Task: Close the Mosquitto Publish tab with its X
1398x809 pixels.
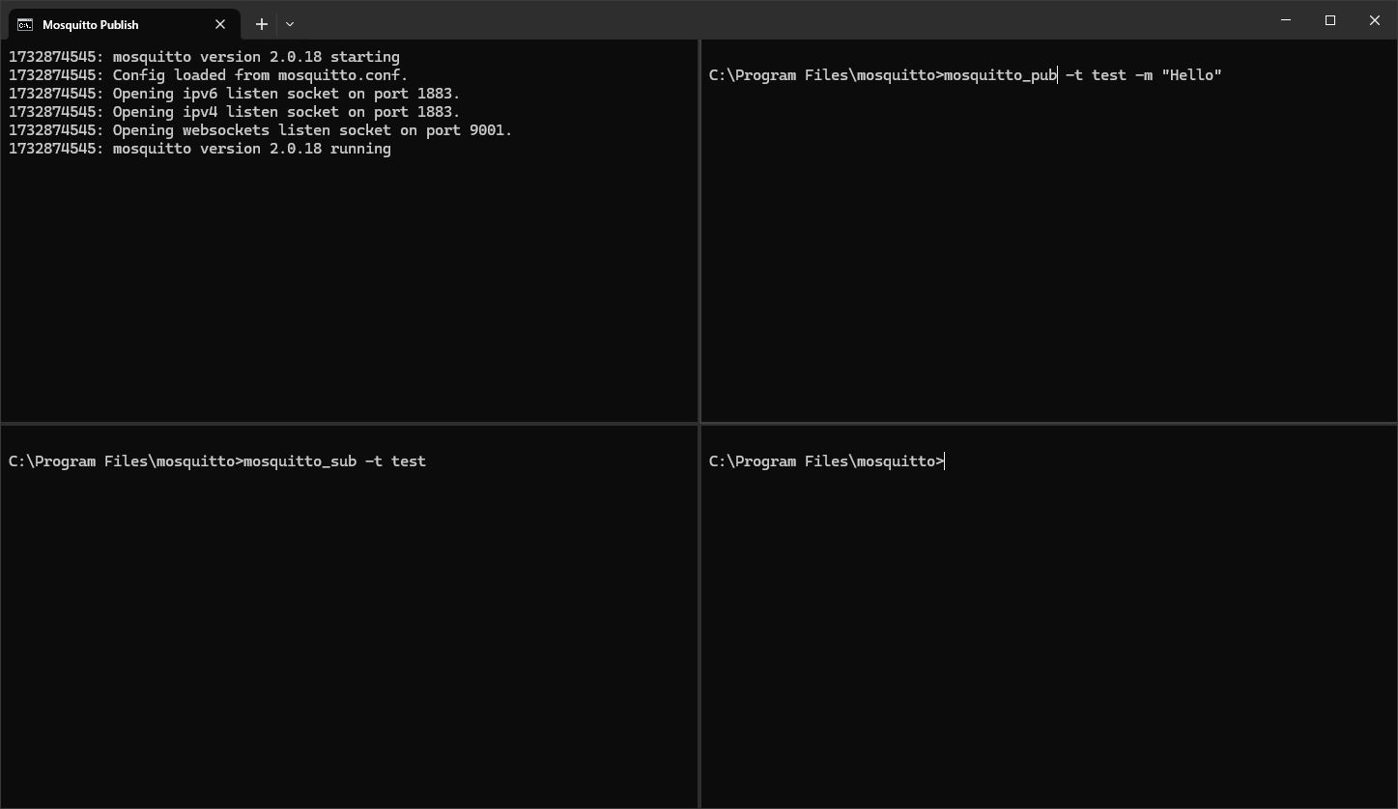Action: [219, 24]
